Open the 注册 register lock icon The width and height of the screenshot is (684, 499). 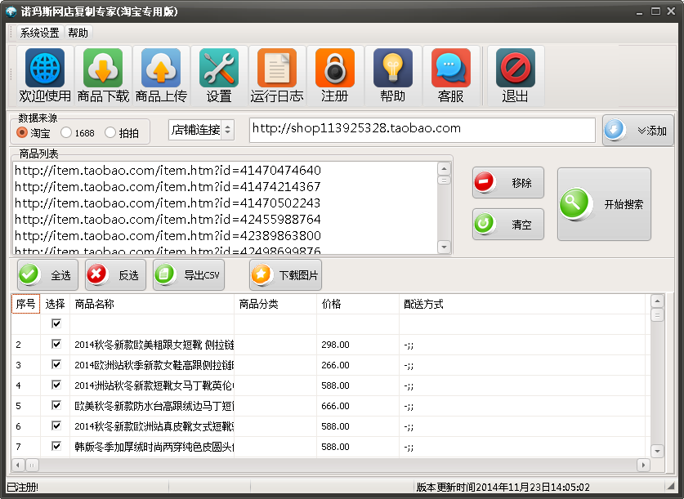[335, 75]
